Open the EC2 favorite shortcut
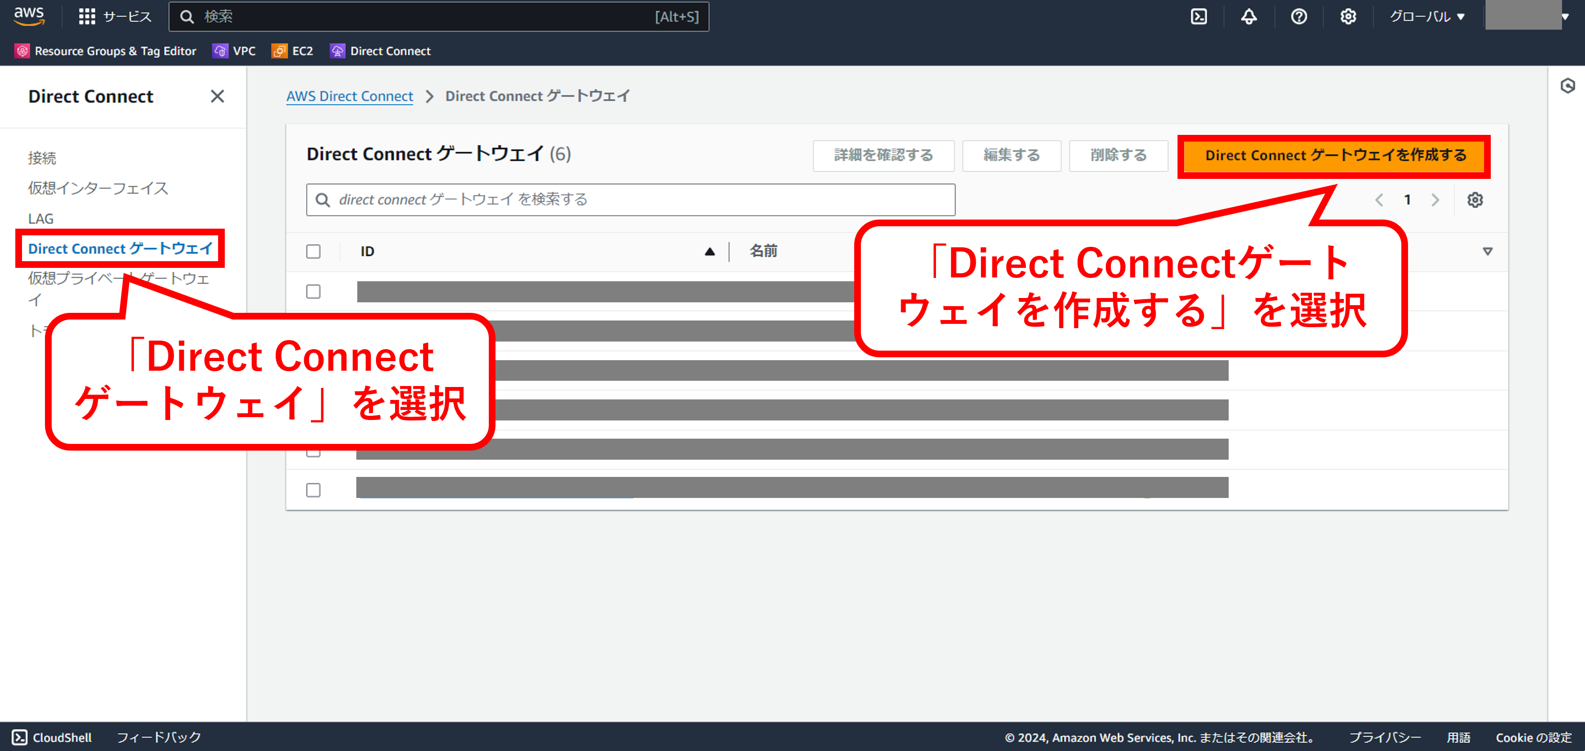Image resolution: width=1585 pixels, height=751 pixels. (292, 51)
